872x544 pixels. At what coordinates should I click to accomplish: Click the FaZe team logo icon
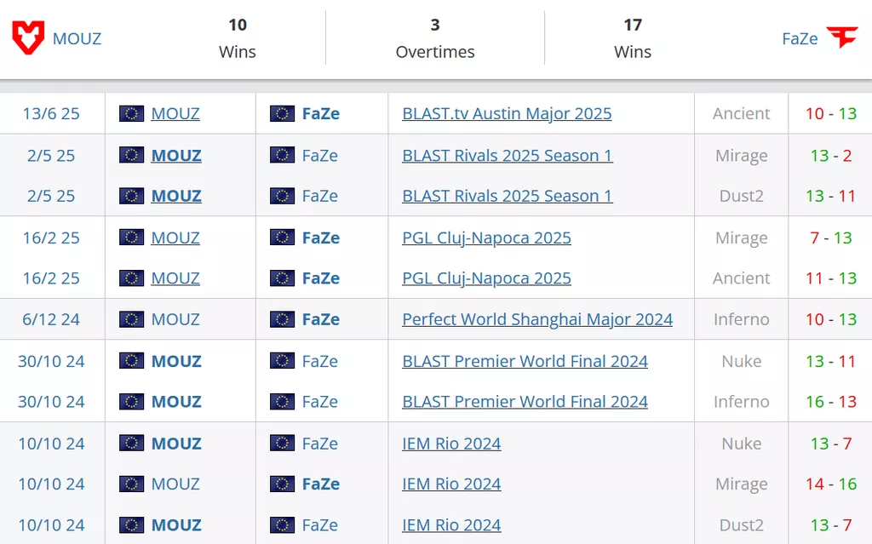(842, 38)
